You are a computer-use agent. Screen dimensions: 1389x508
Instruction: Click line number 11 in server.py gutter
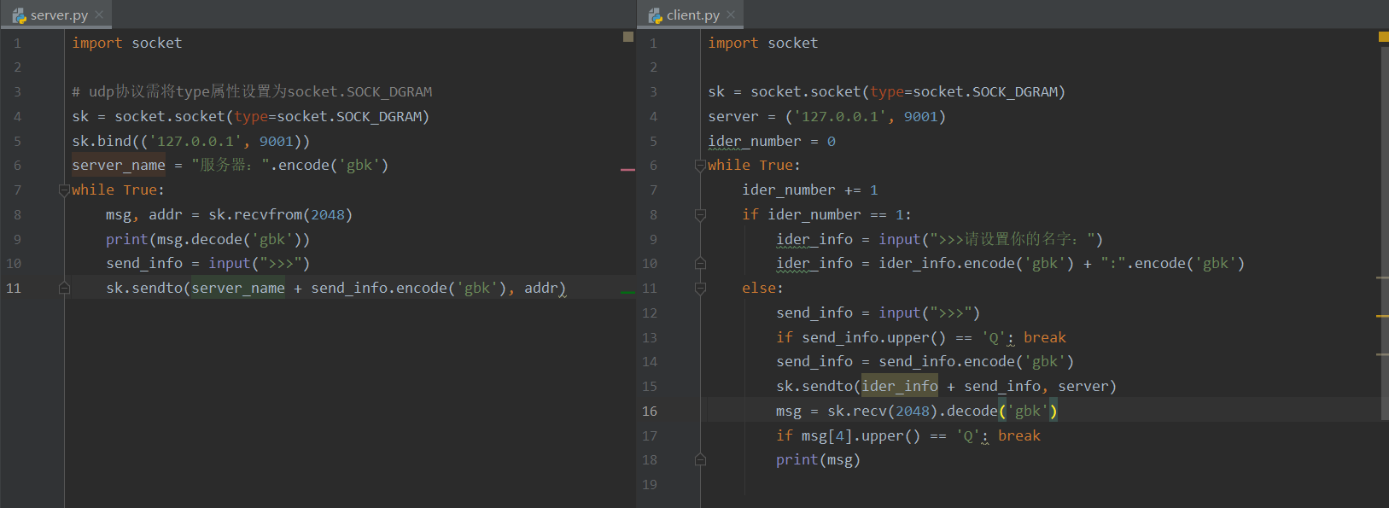(14, 289)
